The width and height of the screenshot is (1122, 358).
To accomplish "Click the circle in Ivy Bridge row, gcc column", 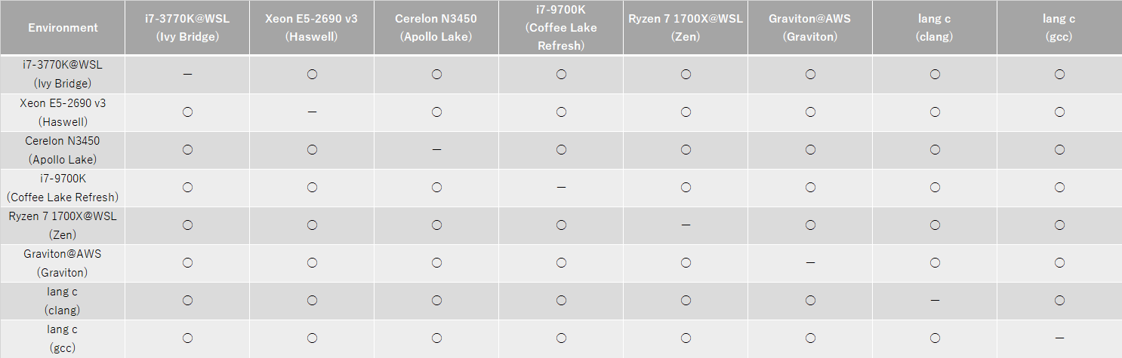I will [x=1059, y=74].
